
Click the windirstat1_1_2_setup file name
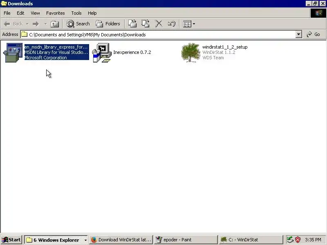point(225,47)
